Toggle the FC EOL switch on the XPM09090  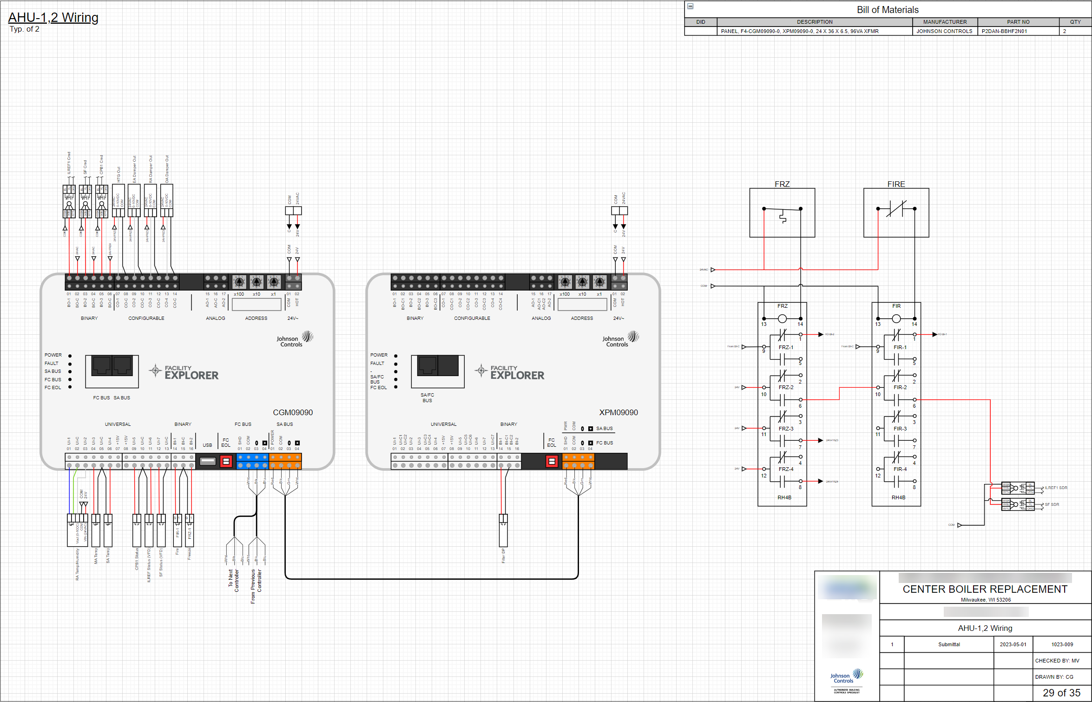pos(551,462)
